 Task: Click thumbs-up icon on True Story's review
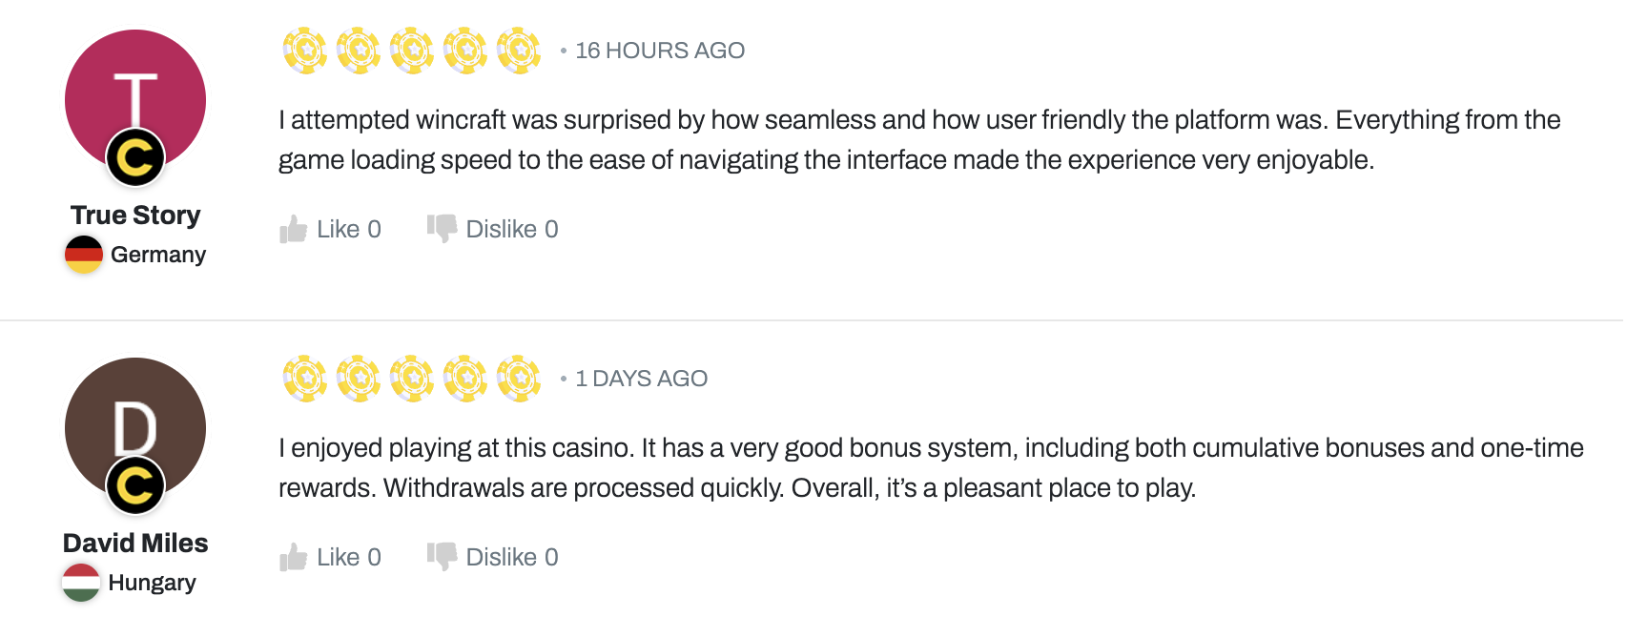click(x=293, y=229)
